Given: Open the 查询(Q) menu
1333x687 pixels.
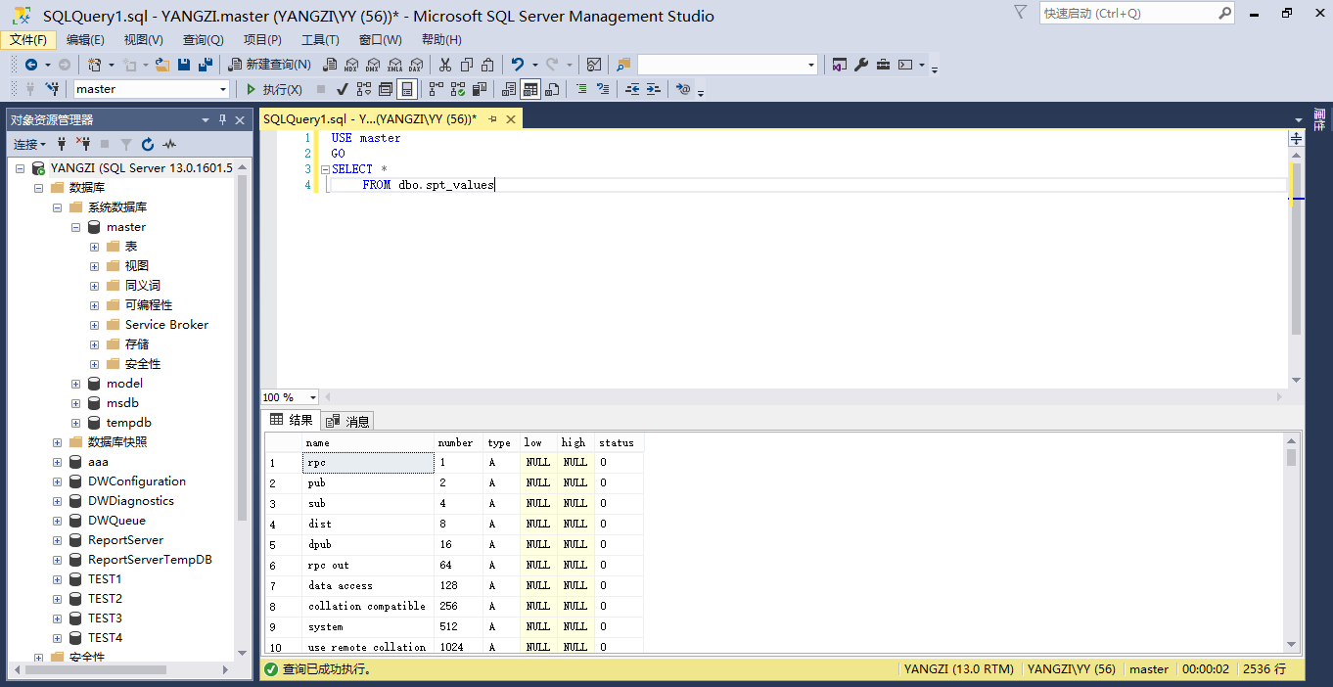Looking at the screenshot, I should click(x=203, y=39).
